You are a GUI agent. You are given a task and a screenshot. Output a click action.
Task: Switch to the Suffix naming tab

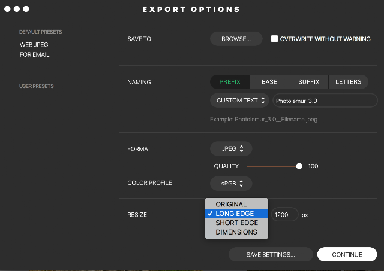[308, 82]
